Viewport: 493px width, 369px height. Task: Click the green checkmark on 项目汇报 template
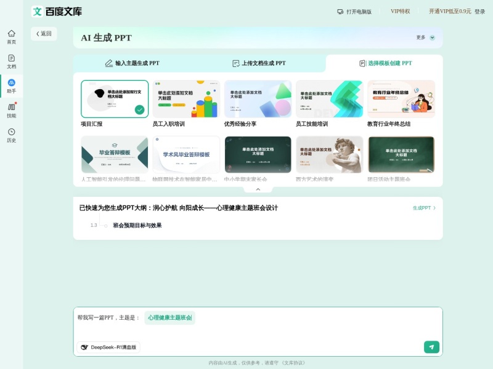140,109
